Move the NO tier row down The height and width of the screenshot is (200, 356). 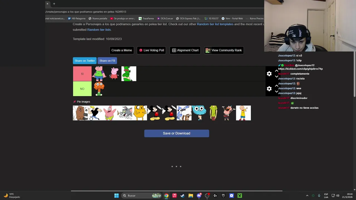276,91
